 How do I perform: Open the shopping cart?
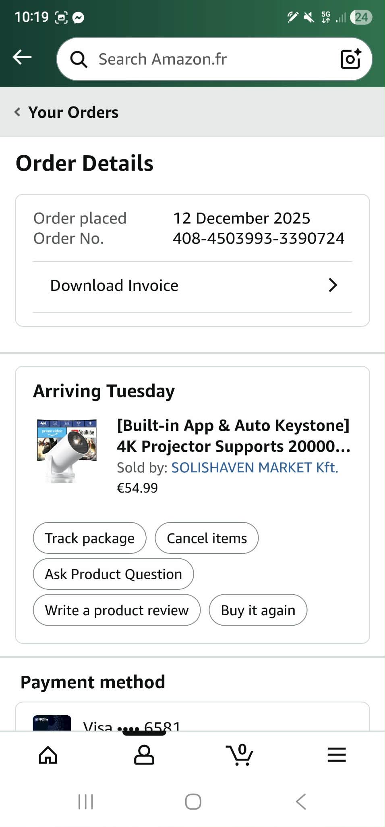(240, 755)
